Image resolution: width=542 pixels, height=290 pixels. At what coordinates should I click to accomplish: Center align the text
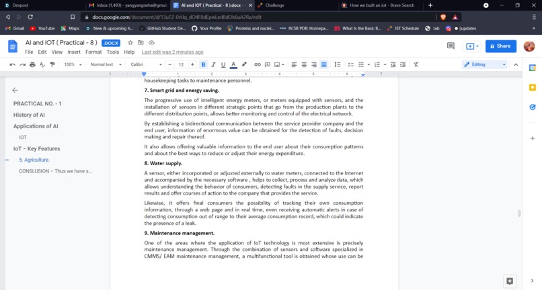click(304, 64)
